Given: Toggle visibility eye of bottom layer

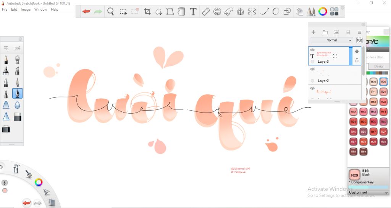Looking at the screenshot, I should (312, 88).
